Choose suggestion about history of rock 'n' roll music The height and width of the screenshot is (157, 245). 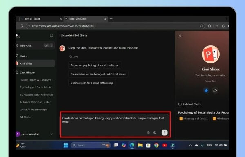coord(98,74)
